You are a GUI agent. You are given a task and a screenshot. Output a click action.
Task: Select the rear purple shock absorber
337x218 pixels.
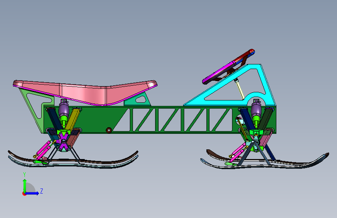(x=64, y=109)
